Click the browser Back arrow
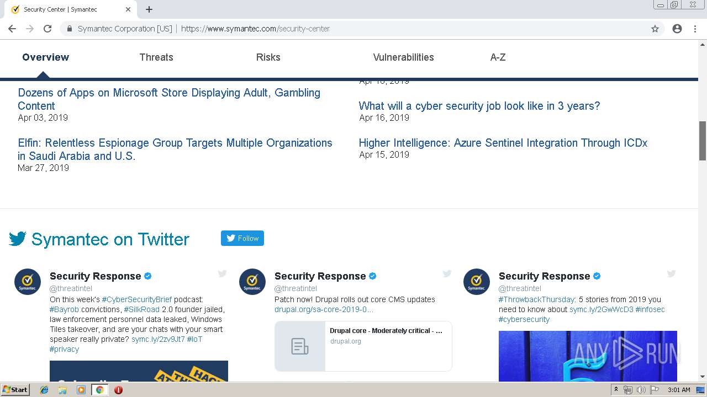The height and width of the screenshot is (397, 707). point(12,29)
